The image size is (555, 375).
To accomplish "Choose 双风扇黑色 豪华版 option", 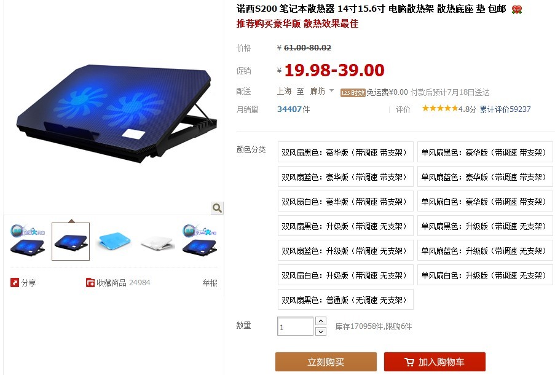I will 345,152.
